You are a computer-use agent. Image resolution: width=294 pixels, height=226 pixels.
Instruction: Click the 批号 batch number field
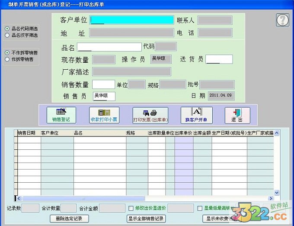click(x=217, y=84)
